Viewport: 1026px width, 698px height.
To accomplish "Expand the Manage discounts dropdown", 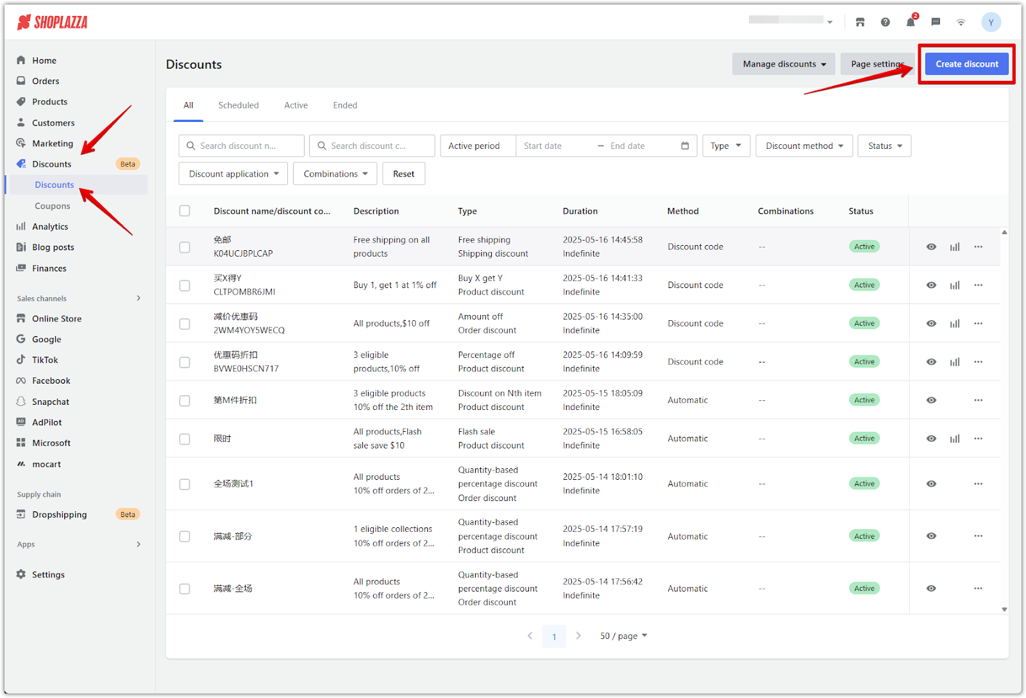I will click(x=784, y=64).
